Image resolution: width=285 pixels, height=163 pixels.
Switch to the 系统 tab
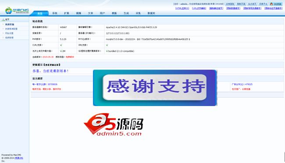coord(55,13)
